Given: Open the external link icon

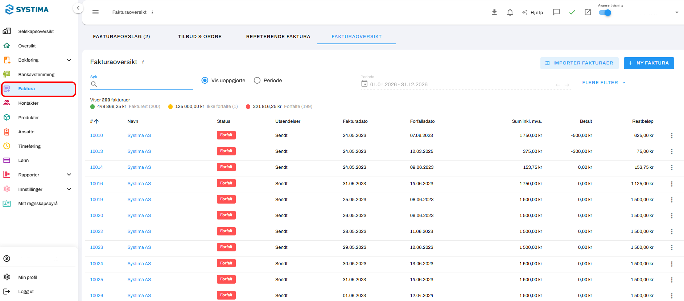Looking at the screenshot, I should 588,12.
